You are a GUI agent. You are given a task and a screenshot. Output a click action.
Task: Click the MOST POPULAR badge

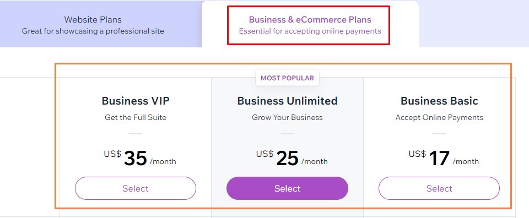[287, 78]
